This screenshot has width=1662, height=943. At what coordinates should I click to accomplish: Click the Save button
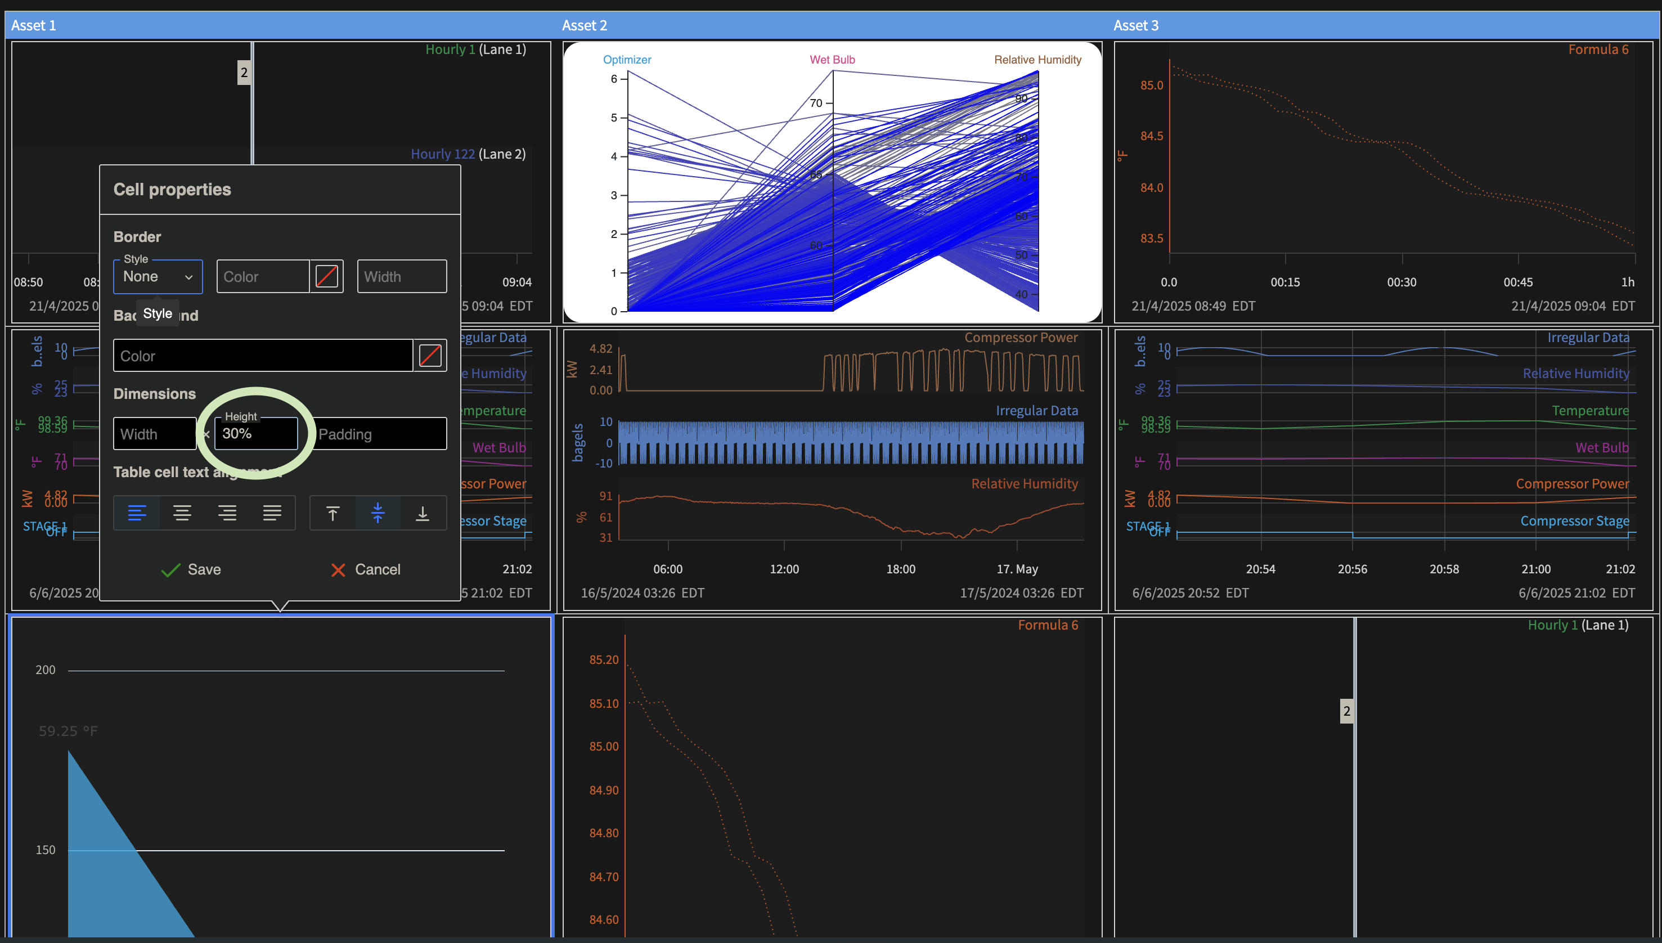(x=191, y=569)
